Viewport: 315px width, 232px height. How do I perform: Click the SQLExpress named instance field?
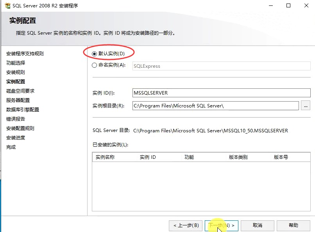pos(221,66)
